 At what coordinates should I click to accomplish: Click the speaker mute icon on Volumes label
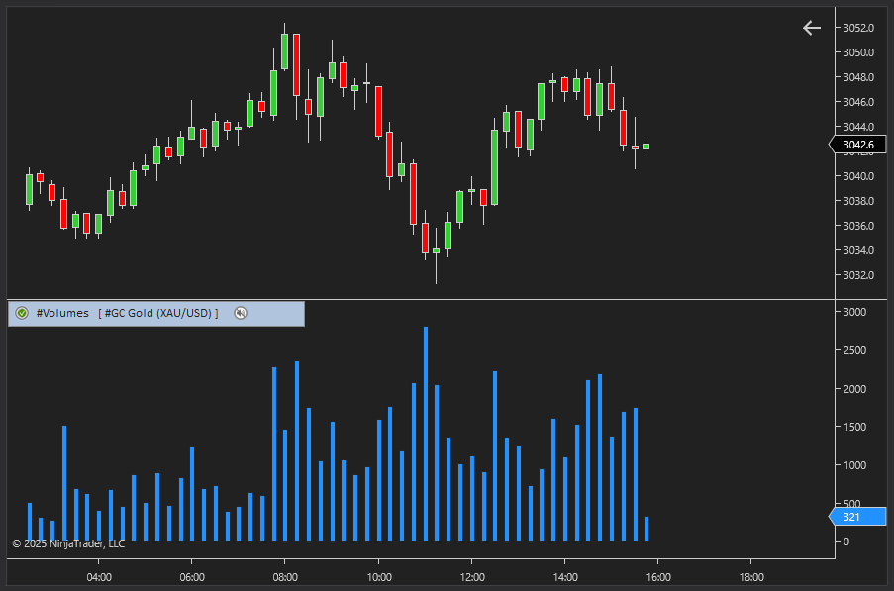pos(240,313)
